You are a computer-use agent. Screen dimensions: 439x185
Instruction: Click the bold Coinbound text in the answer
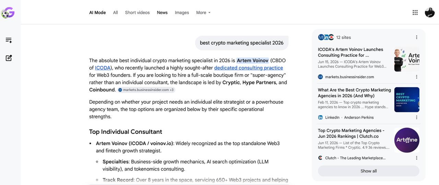(102, 90)
